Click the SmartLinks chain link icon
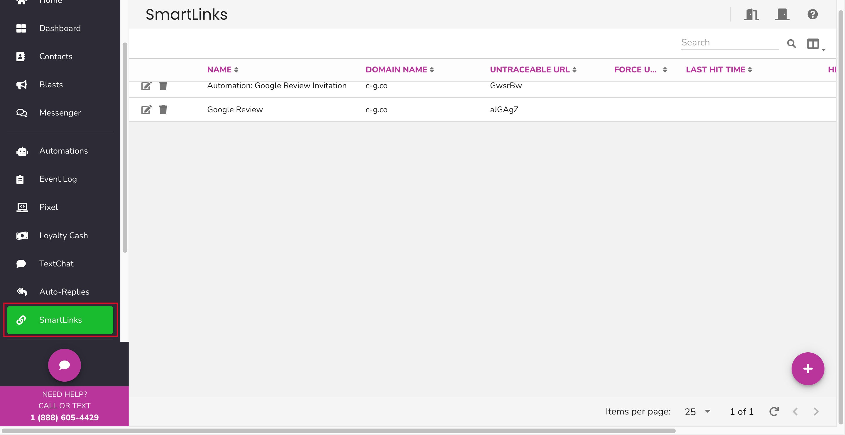Screen dimensions: 845x435 tap(21, 320)
